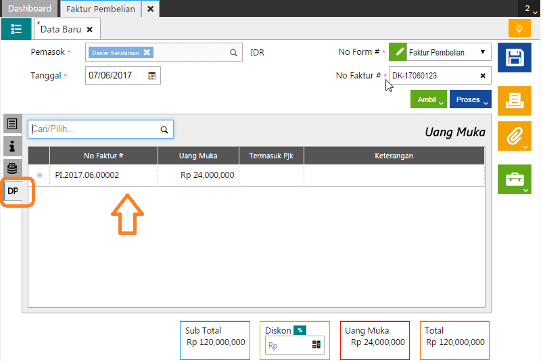Switch to the Dashboard tab
The width and height of the screenshot is (543, 362).
(30, 9)
